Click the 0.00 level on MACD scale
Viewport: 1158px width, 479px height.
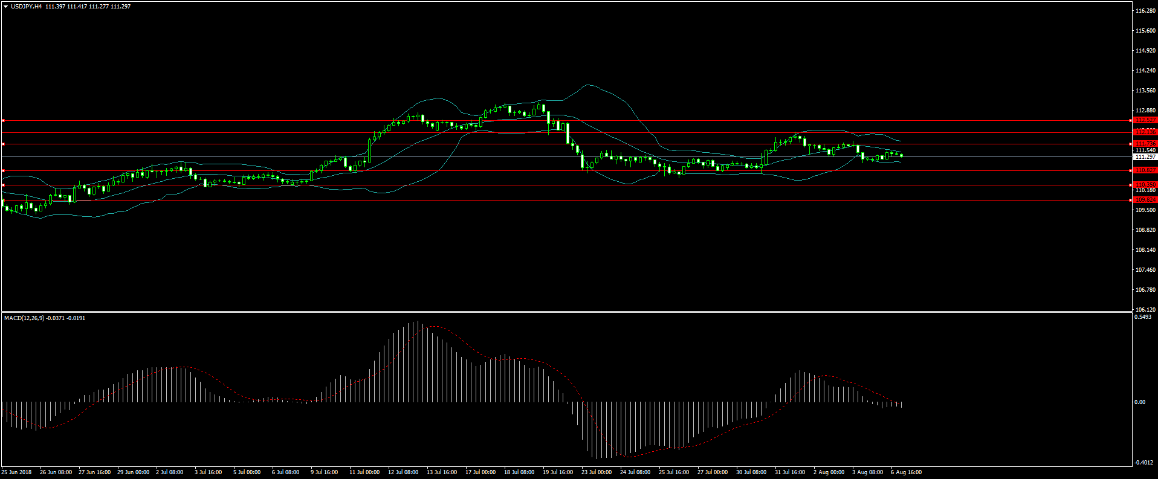tap(1139, 402)
